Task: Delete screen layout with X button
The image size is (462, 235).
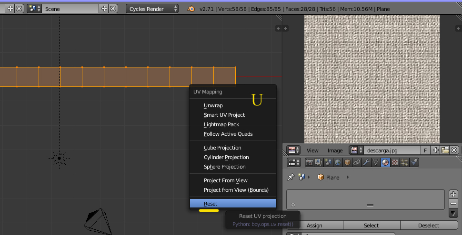Action: (19, 9)
